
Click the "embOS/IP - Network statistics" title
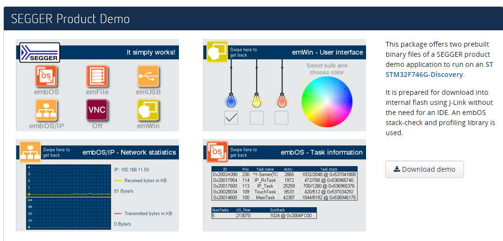pyautogui.click(x=129, y=152)
